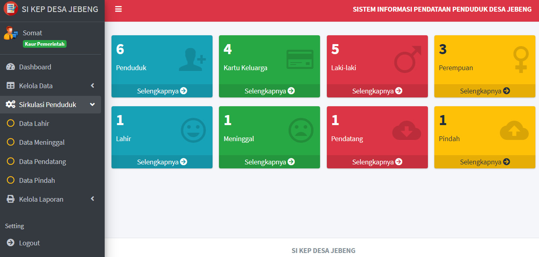Screen dimensions: 539x257
Task: Click the arrow icon in Pindah Selengkapnya footer
Action: click(x=507, y=162)
